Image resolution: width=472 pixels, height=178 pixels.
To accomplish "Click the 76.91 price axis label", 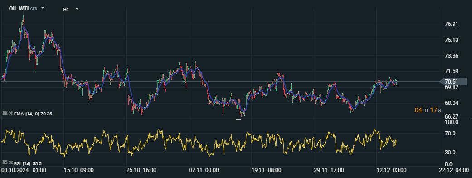I will (x=451, y=24).
